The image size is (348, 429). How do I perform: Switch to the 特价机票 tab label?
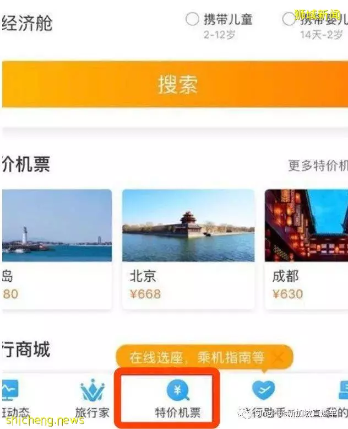tap(178, 412)
